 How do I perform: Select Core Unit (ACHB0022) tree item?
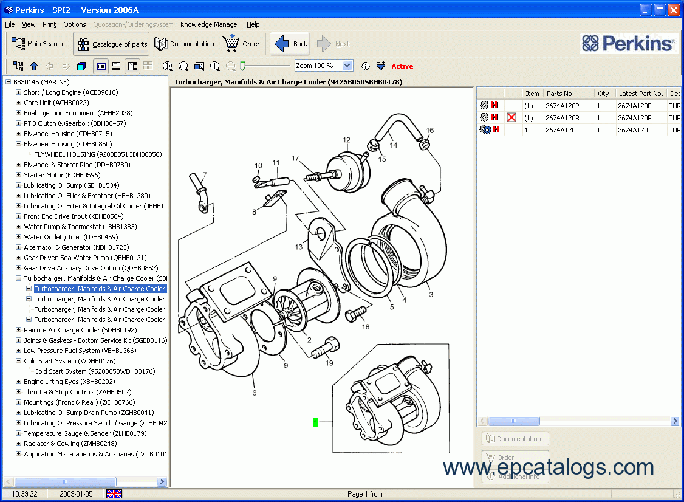(56, 103)
